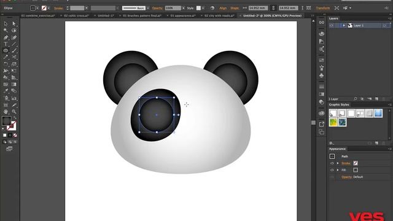Toggle visibility of Fill in Appearance panel
393x221 pixels.
(x=332, y=170)
